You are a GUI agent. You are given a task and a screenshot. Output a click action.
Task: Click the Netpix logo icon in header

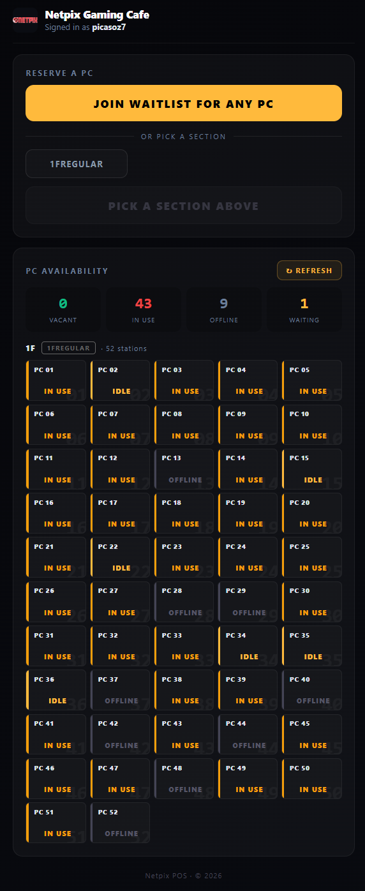point(26,20)
